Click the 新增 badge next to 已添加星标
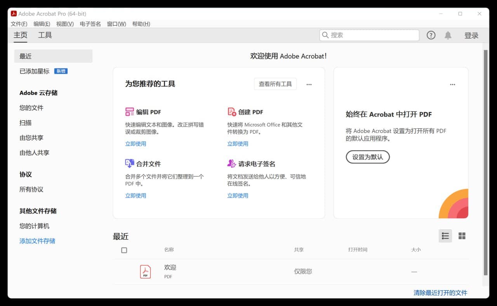The height and width of the screenshot is (306, 497). 61,71
